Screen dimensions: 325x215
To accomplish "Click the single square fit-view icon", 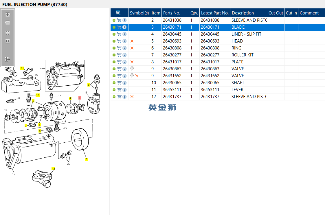I will (x=8, y=41).
